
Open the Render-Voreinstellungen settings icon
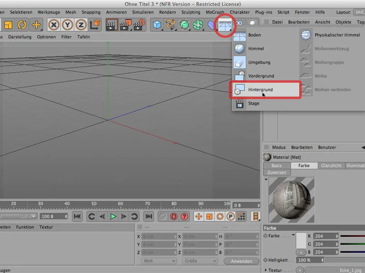pyautogui.click(x=140, y=25)
